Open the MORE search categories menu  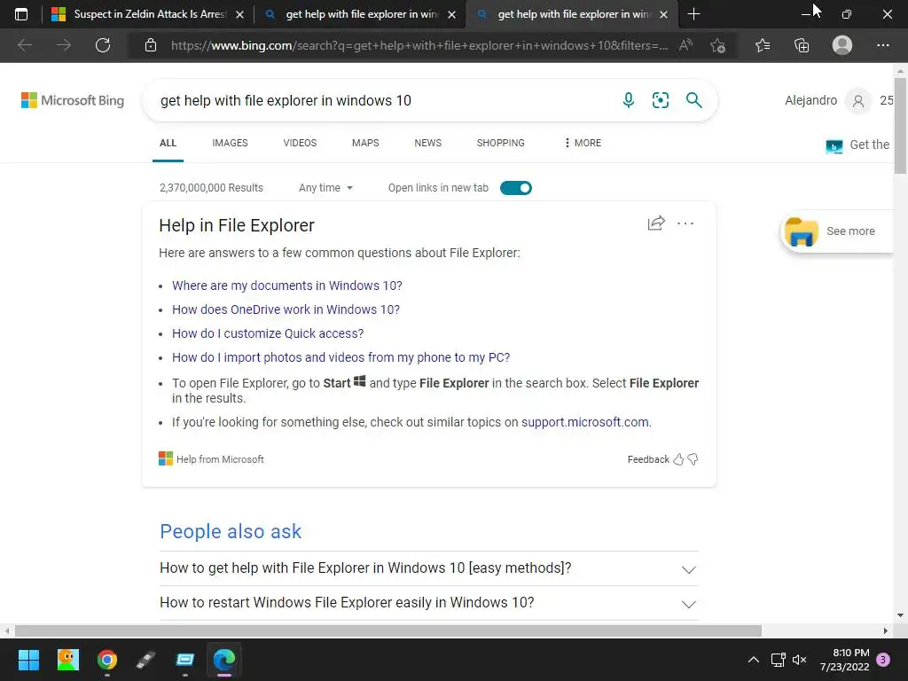tap(583, 143)
